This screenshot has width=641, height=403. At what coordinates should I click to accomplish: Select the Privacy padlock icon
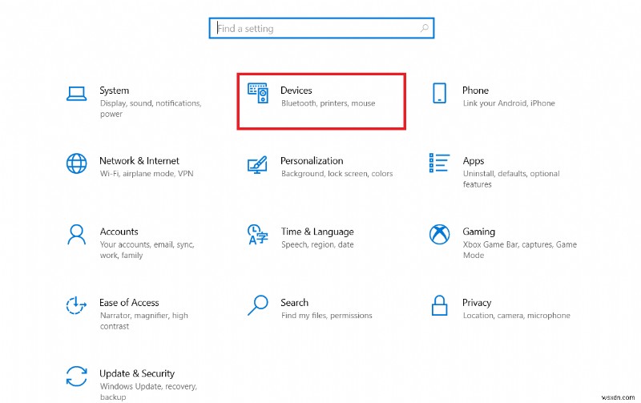coord(439,305)
